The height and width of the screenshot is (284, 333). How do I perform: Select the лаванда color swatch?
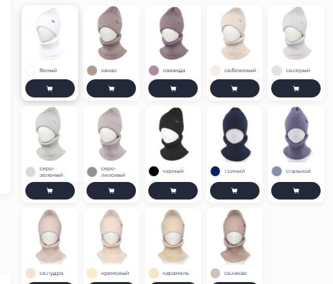pyautogui.click(x=153, y=70)
